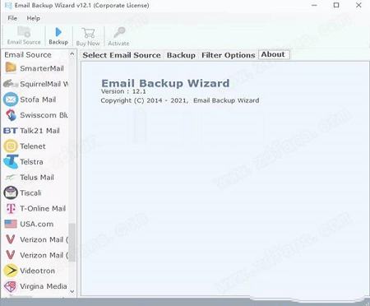The width and height of the screenshot is (370, 306).
Task: Choose the Swisscom Bluewin icon
Action: pyautogui.click(x=11, y=115)
